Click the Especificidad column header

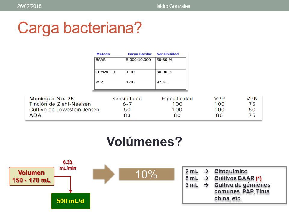tap(177, 99)
